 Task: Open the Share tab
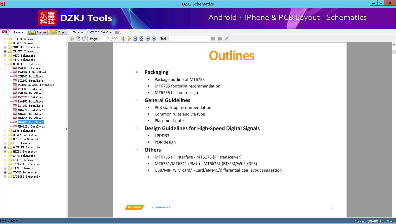click(x=58, y=32)
